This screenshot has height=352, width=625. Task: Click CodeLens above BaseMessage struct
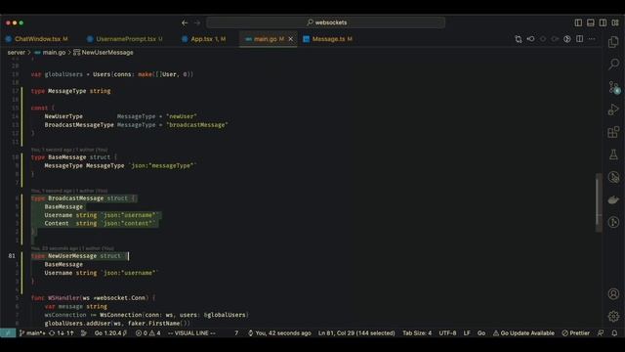69,150
